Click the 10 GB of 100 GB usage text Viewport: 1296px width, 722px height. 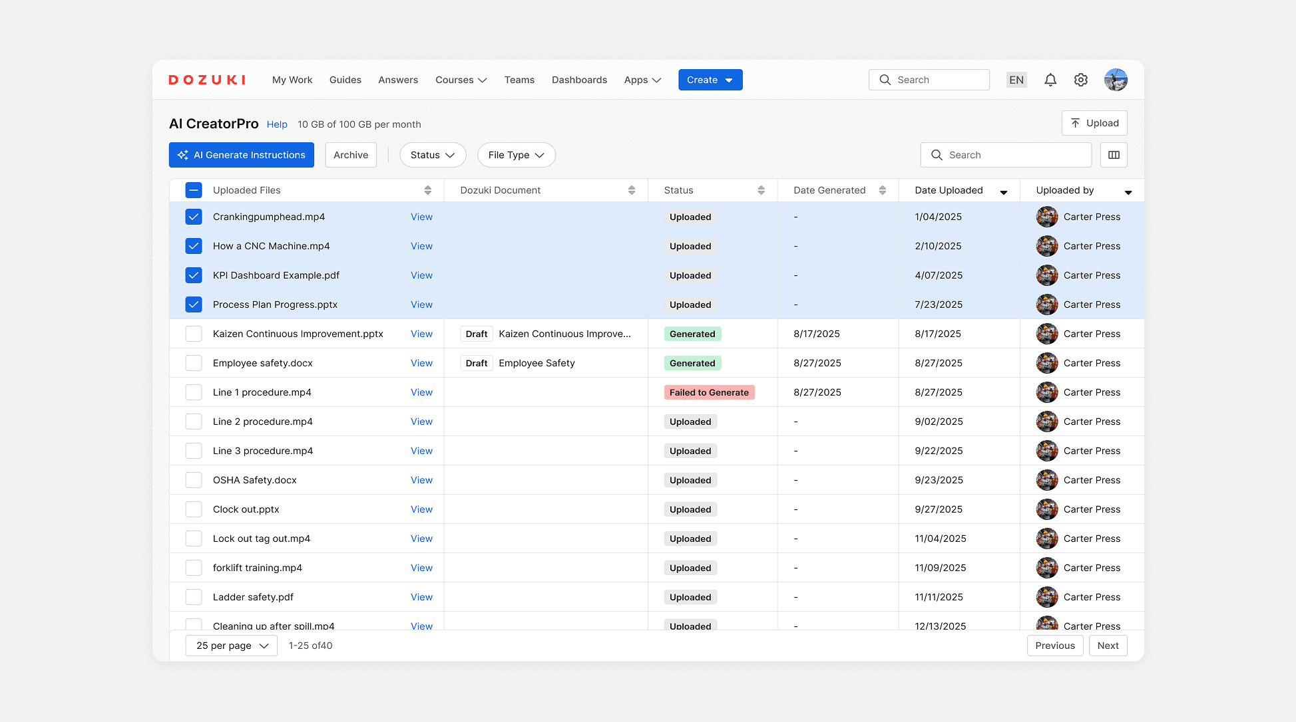click(x=359, y=124)
